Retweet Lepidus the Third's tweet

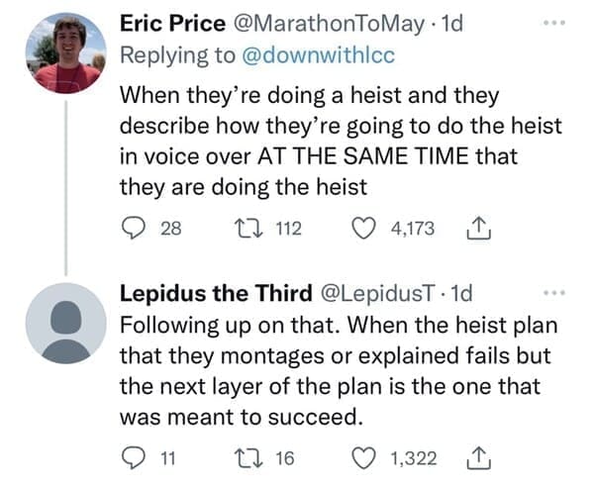pyautogui.click(x=247, y=457)
